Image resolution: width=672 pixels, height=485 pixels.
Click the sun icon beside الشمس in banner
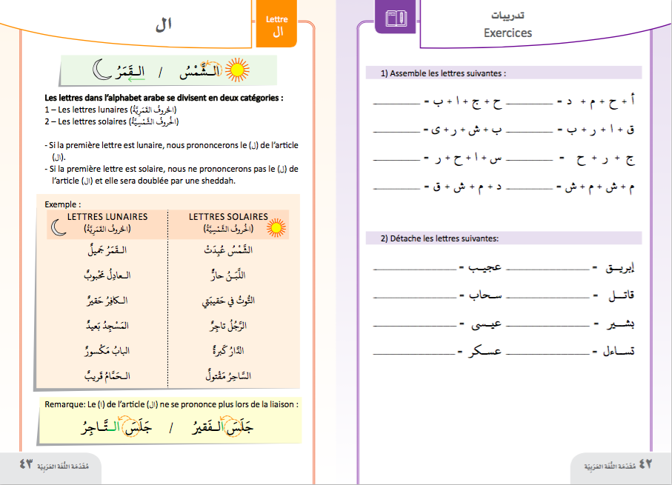(237, 70)
